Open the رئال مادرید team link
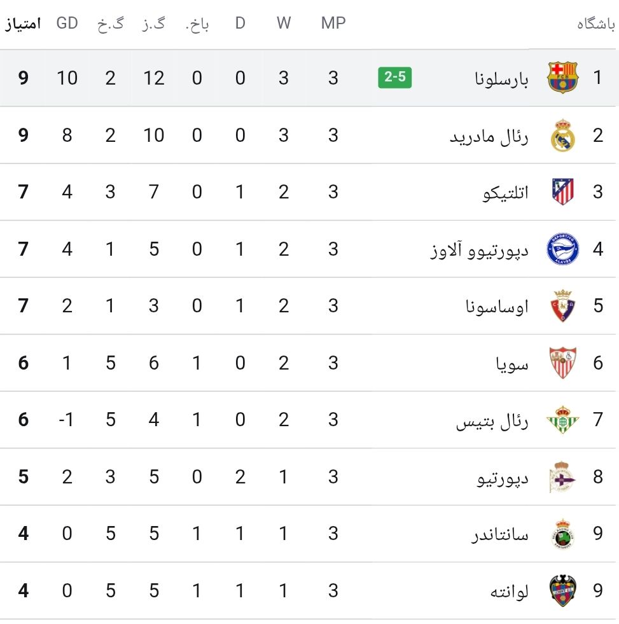 [x=489, y=137]
